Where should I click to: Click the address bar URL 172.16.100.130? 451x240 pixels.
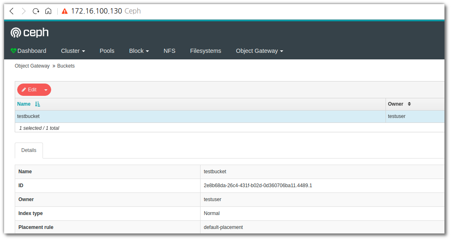(96, 11)
